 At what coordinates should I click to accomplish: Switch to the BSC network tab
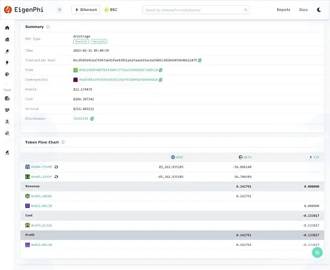coord(111,10)
